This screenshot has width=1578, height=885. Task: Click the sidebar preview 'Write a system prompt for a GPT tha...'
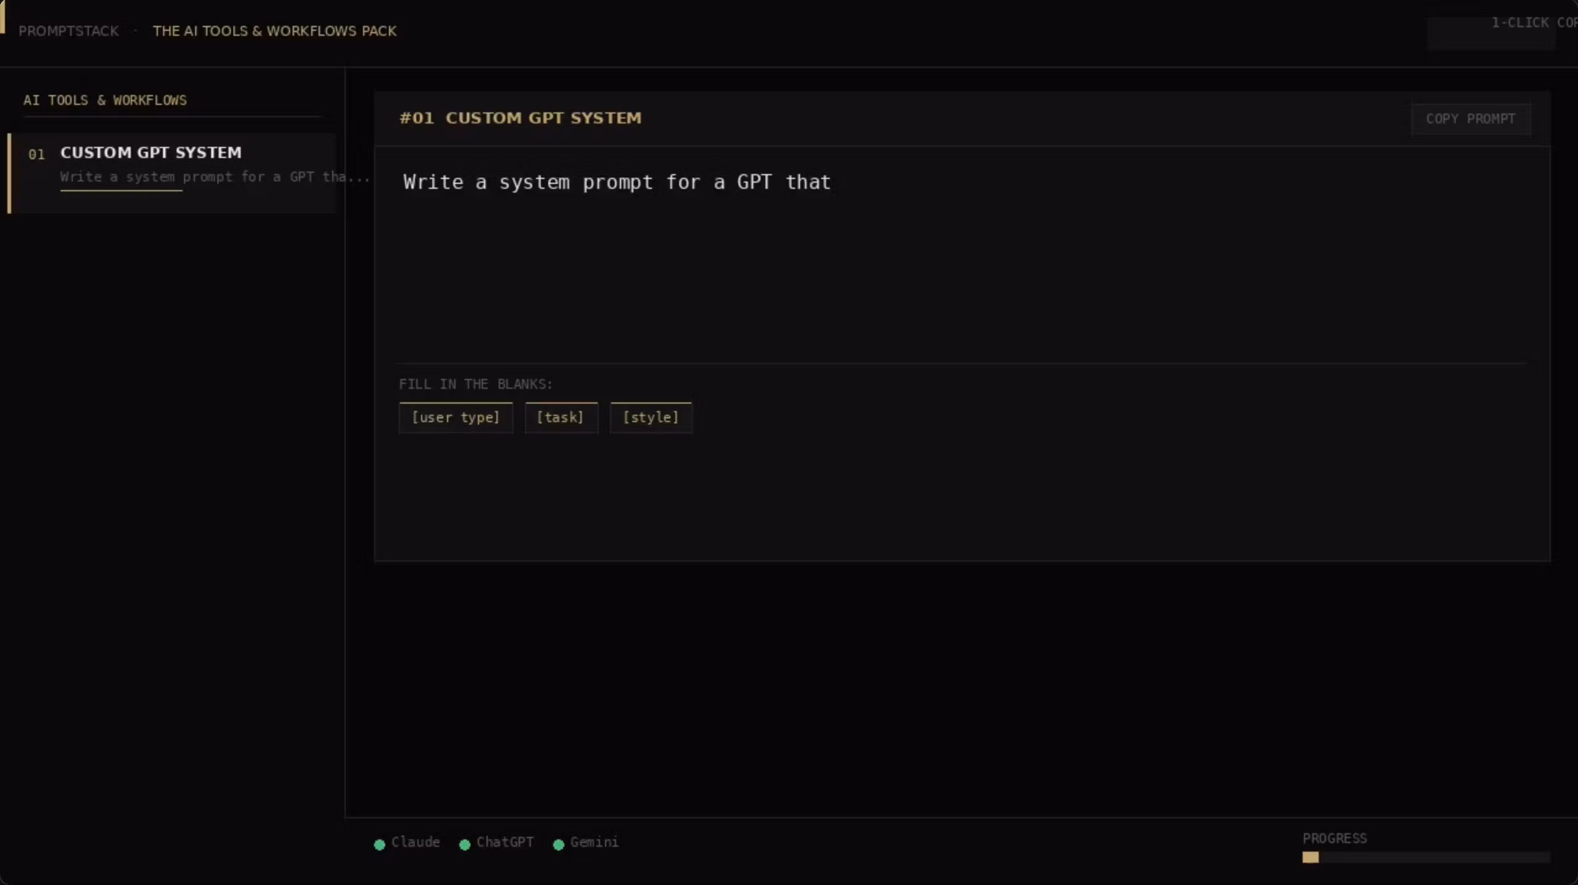[x=215, y=177]
